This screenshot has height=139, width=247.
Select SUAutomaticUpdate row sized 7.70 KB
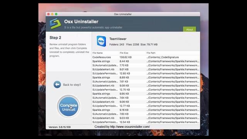point(146,65)
